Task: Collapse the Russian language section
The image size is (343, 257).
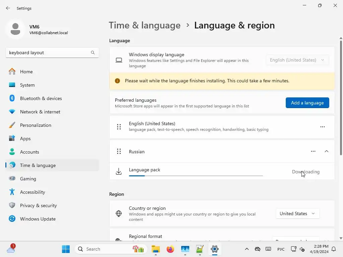Action: (327, 151)
